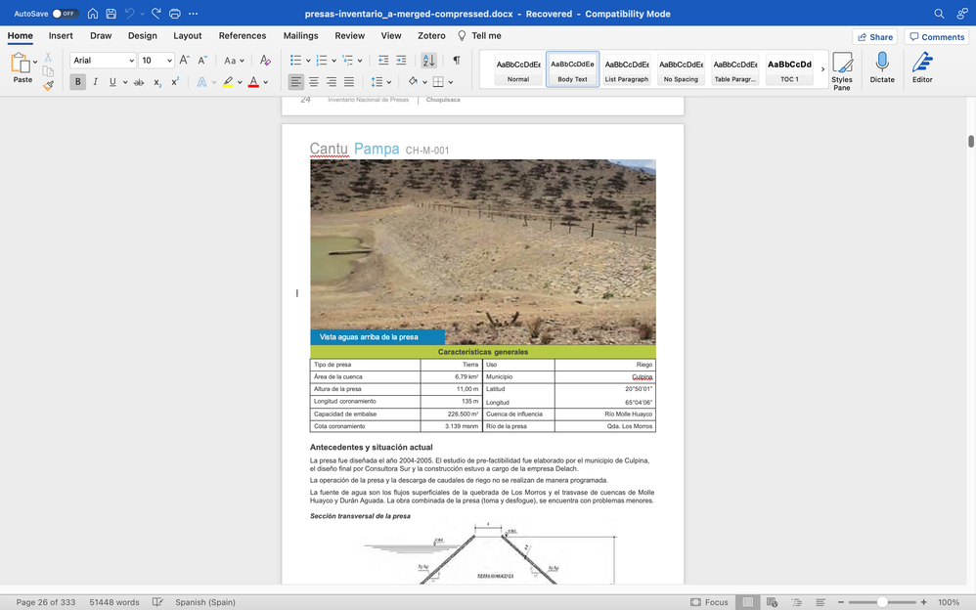Open the font name dropdown
The height and width of the screenshot is (610, 976).
pyautogui.click(x=131, y=61)
